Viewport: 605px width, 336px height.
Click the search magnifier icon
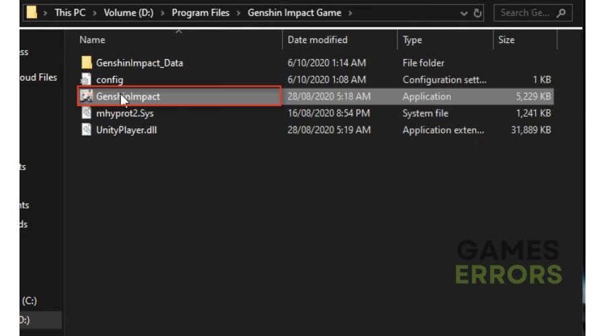pyautogui.click(x=561, y=13)
